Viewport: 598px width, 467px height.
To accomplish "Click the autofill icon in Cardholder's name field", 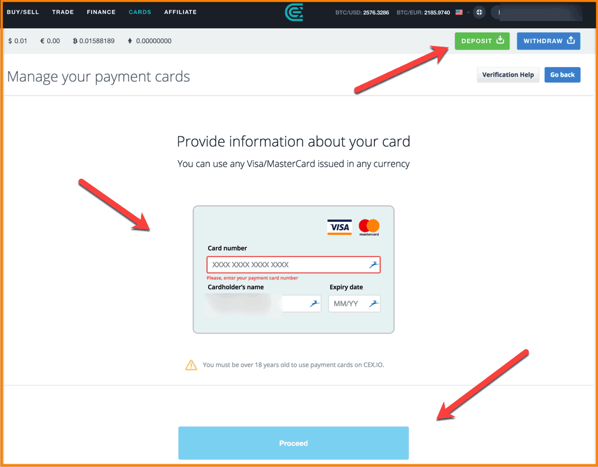I will pos(315,304).
